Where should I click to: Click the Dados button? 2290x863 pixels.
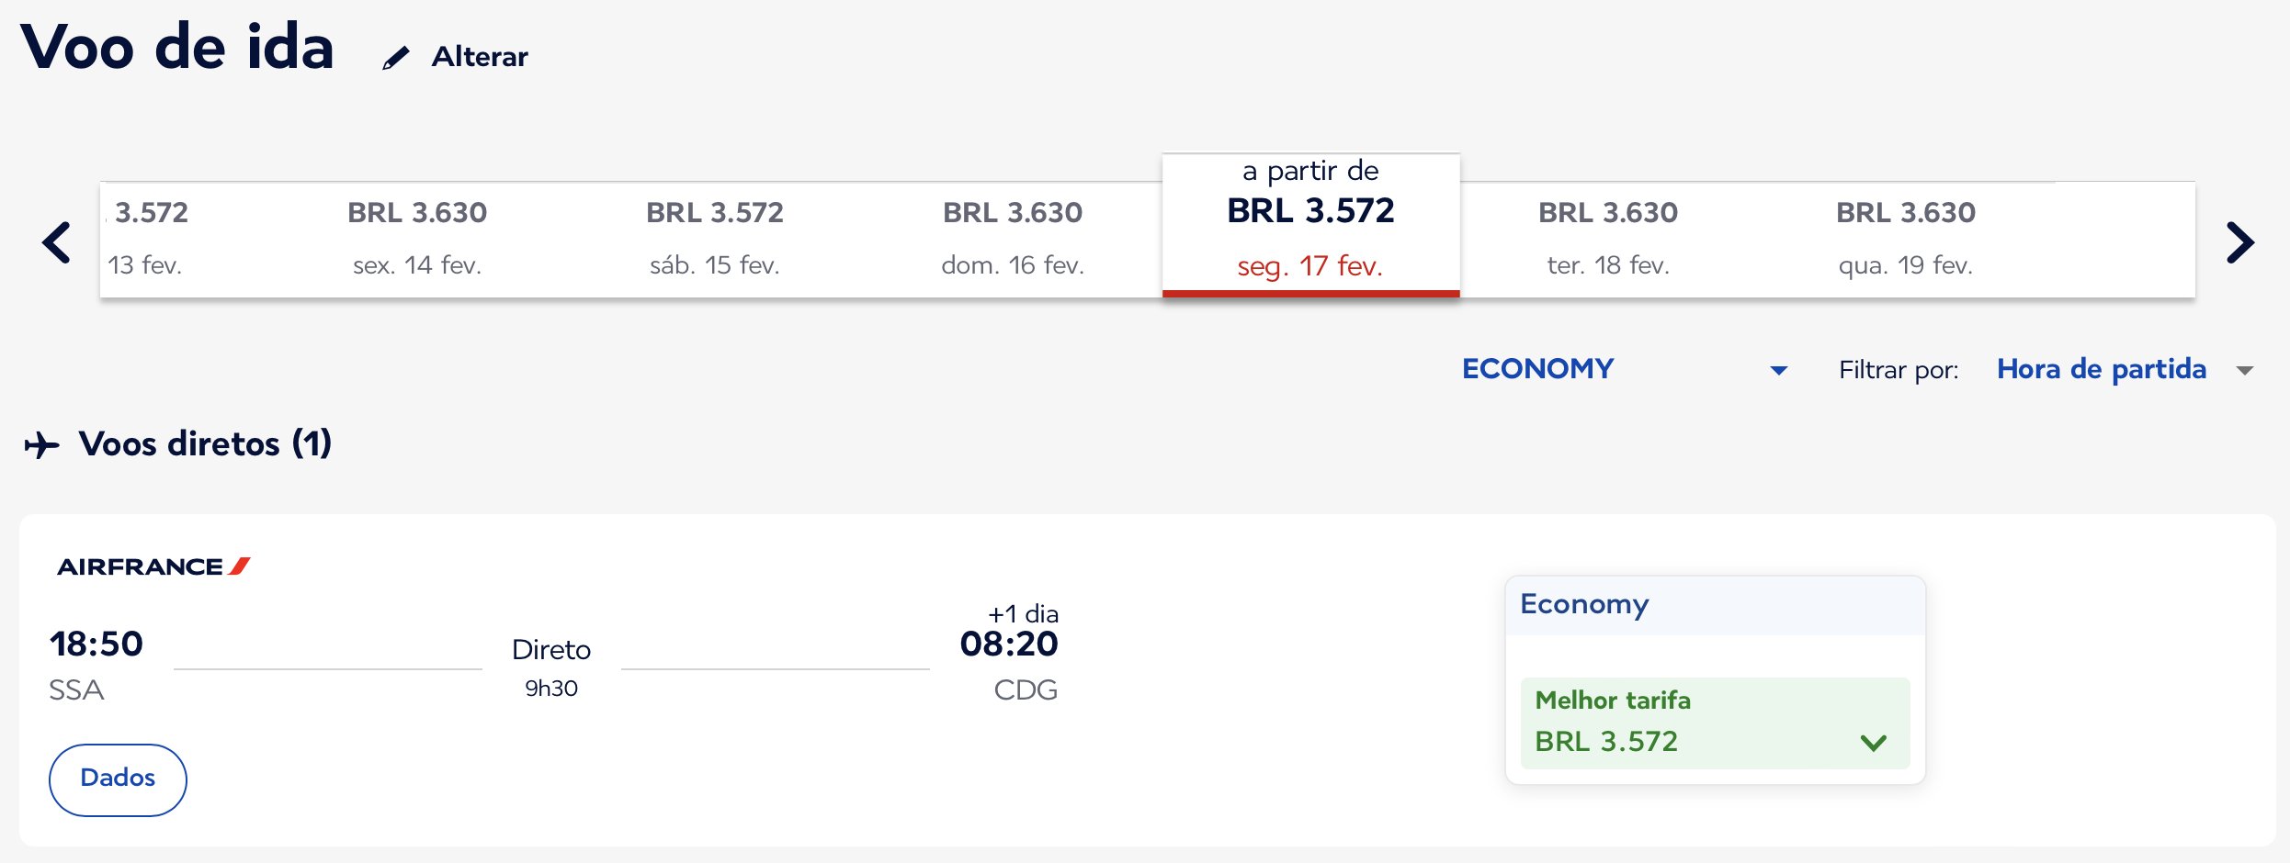coord(118,779)
